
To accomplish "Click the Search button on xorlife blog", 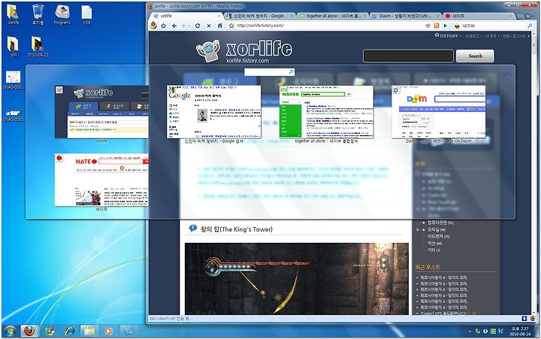I will (475, 56).
